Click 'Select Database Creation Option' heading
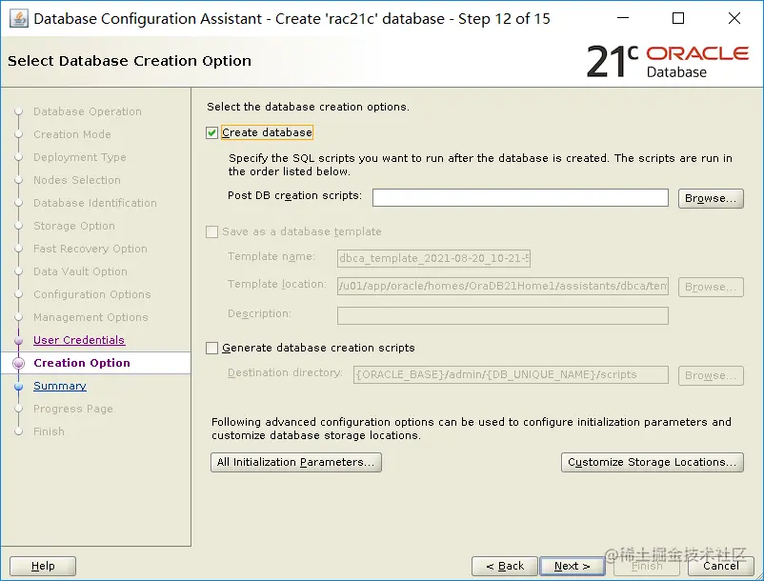 [x=130, y=61]
